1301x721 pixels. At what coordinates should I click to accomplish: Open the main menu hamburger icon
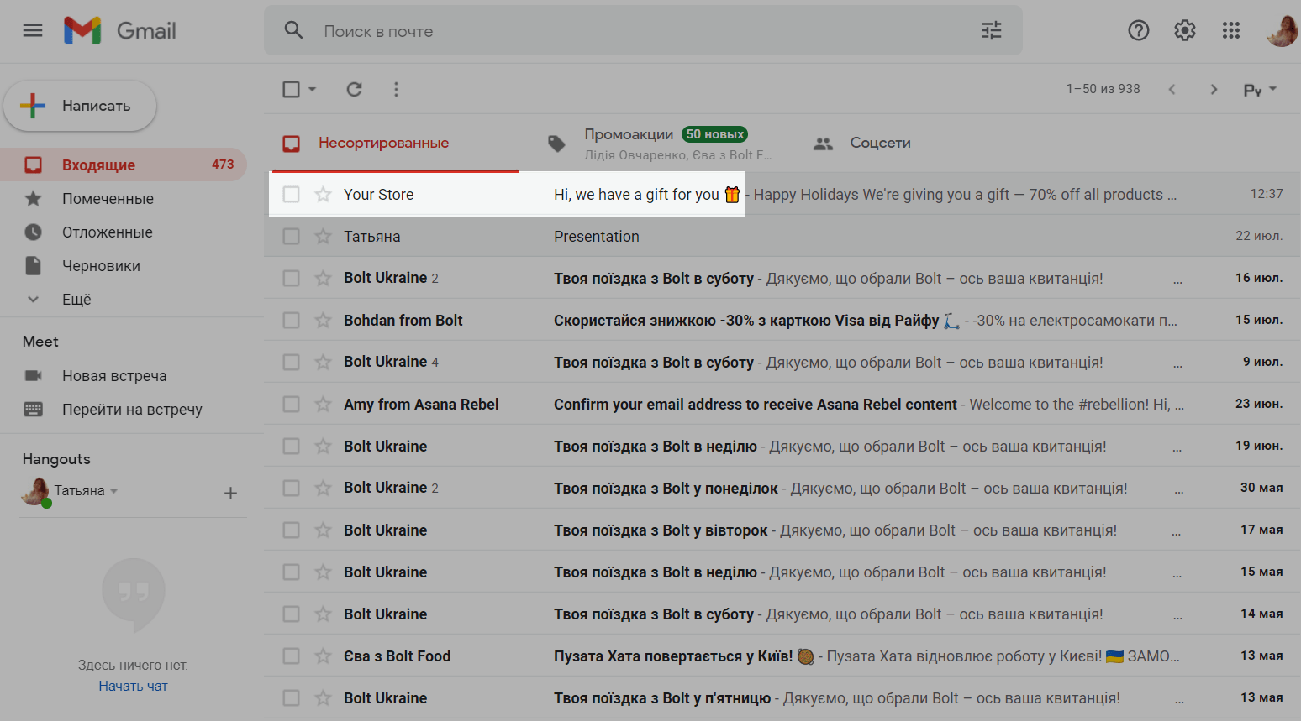(33, 31)
